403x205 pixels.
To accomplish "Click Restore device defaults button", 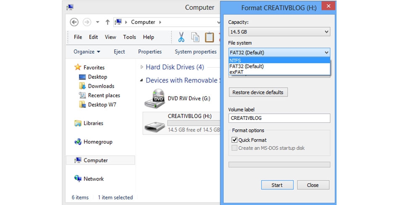I will tap(258, 92).
